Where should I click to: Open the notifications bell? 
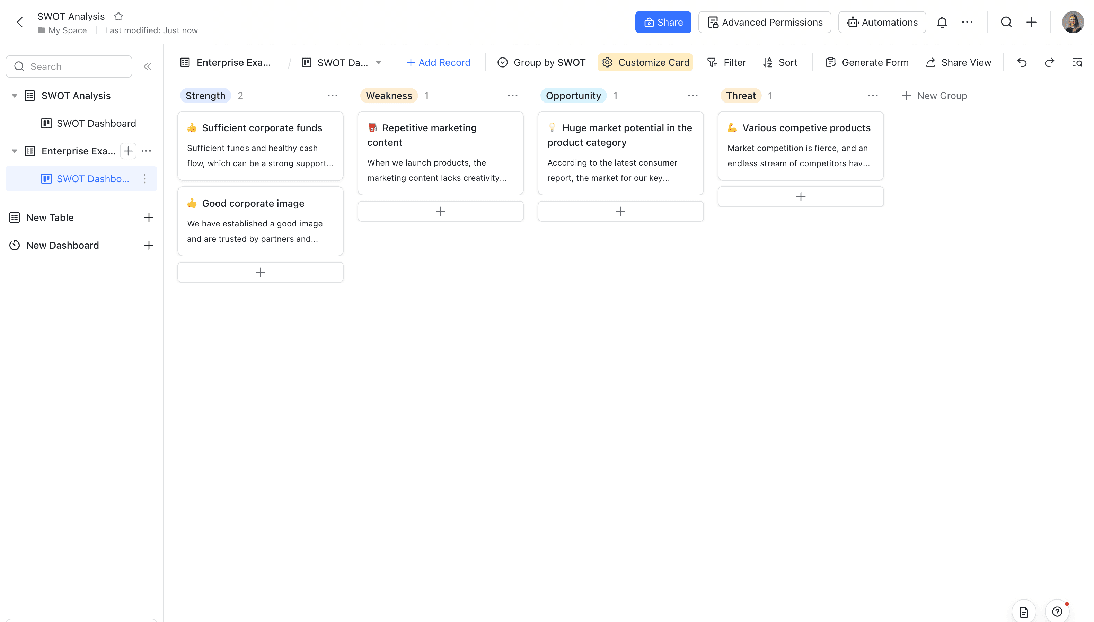click(x=942, y=22)
